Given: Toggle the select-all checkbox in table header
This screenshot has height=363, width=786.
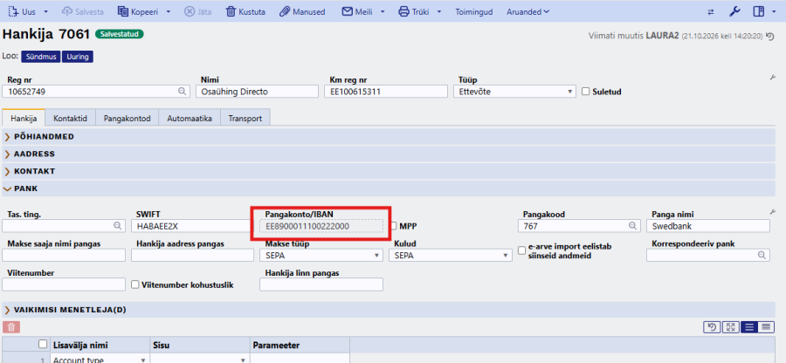Looking at the screenshot, I should point(43,344).
